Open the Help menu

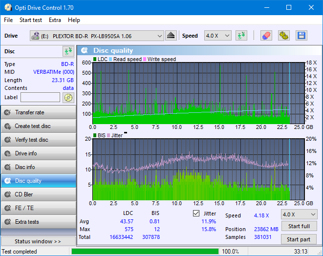(x=74, y=20)
